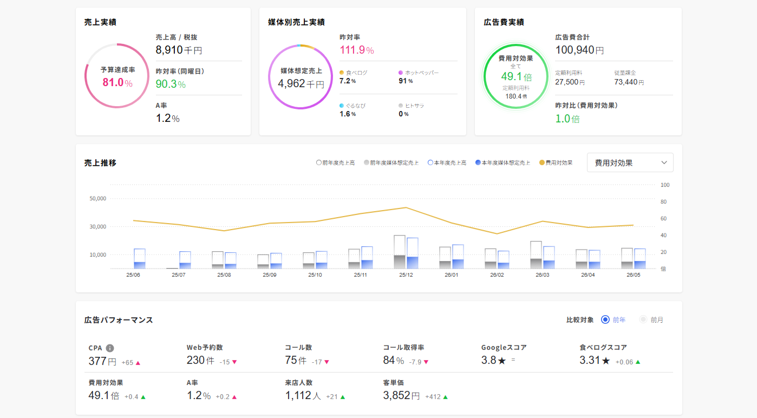Screen dimensions: 757x418
Task: Click the 売上推移 section heading
Action: 100,162
